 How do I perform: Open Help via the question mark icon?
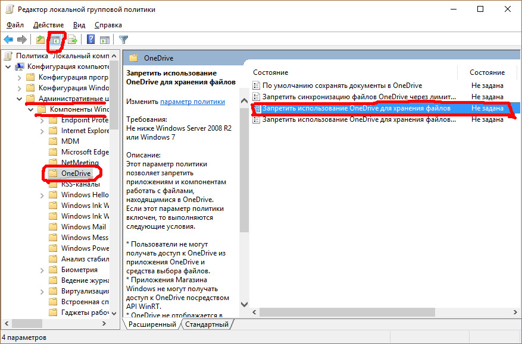click(x=90, y=40)
